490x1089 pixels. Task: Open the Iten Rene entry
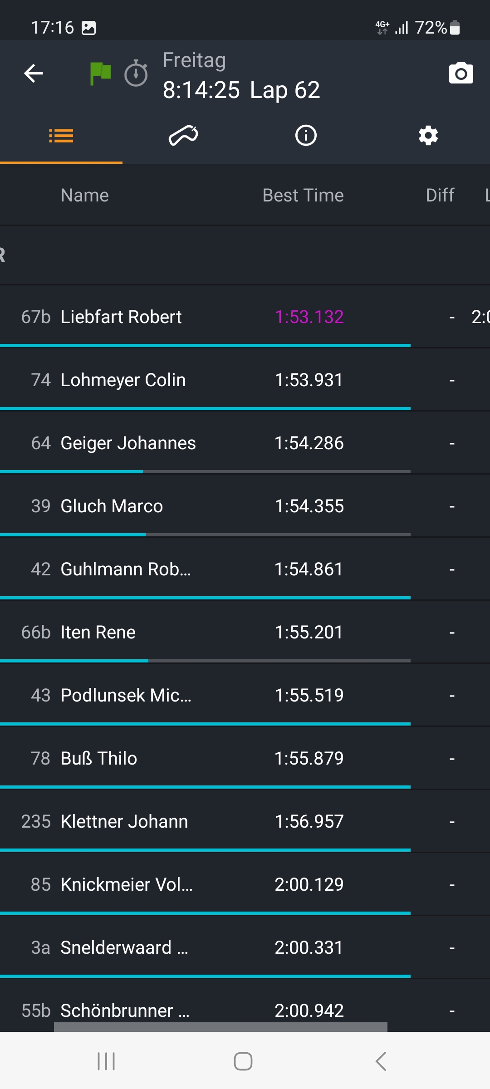[x=98, y=632]
